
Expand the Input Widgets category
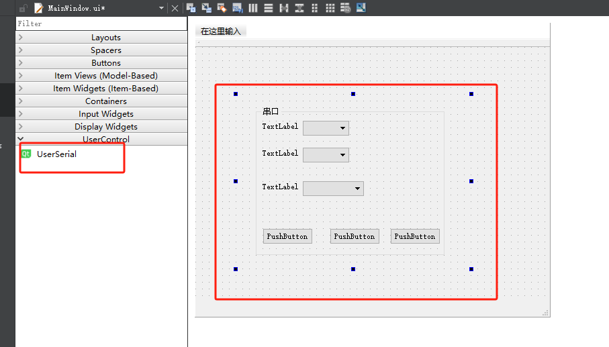[x=101, y=114]
